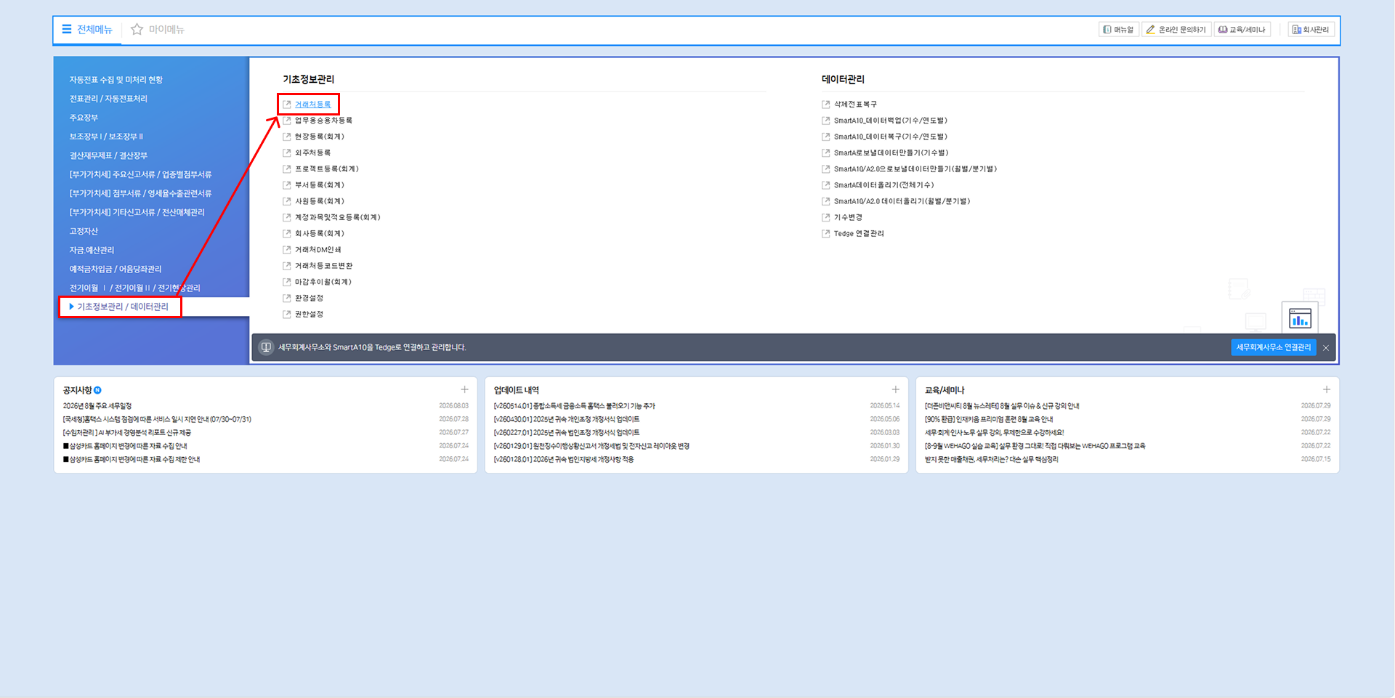The height and width of the screenshot is (698, 1395).
Task: Click launch icon beside SmartA10_데이터백업(기수/연도별)
Action: click(x=826, y=121)
